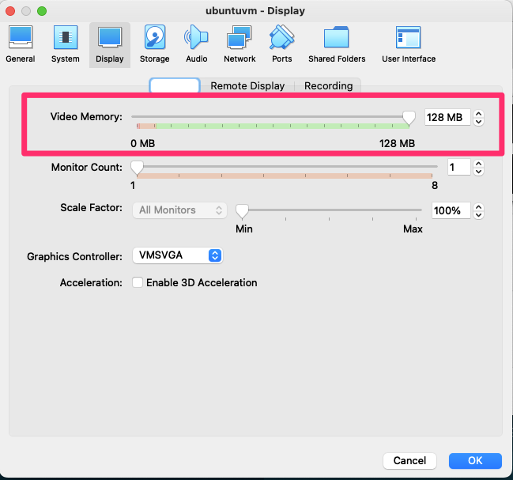Screen dimensions: 513x480
Task: Click the Video Memory stepper arrows
Action: click(478, 118)
